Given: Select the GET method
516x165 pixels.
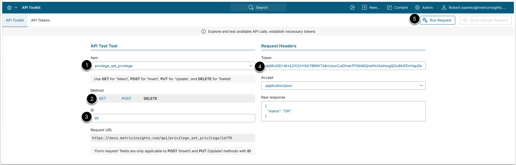Looking at the screenshot, I should click(x=102, y=98).
